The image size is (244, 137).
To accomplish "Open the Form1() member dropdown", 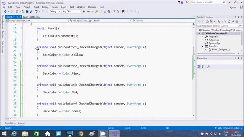I will (164, 21).
